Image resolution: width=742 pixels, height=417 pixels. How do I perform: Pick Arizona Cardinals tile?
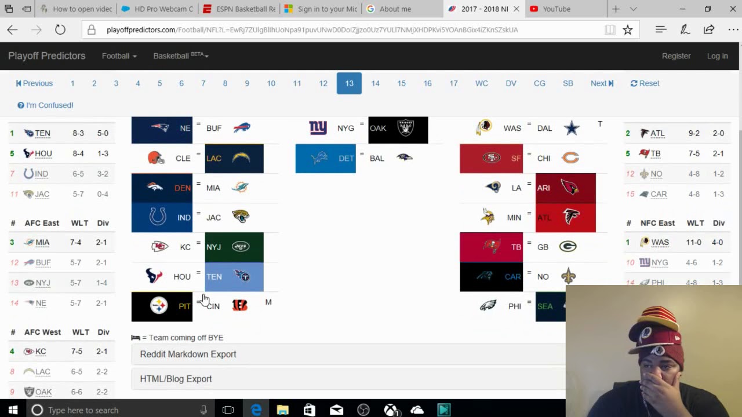point(565,188)
